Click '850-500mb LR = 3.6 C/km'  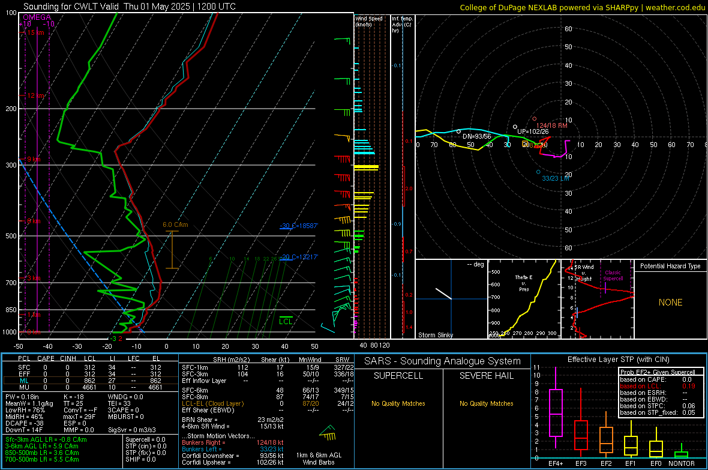point(42,453)
